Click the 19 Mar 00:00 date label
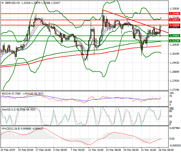The width and height of the screenshot is (181, 153). pyautogui.click(x=131, y=150)
